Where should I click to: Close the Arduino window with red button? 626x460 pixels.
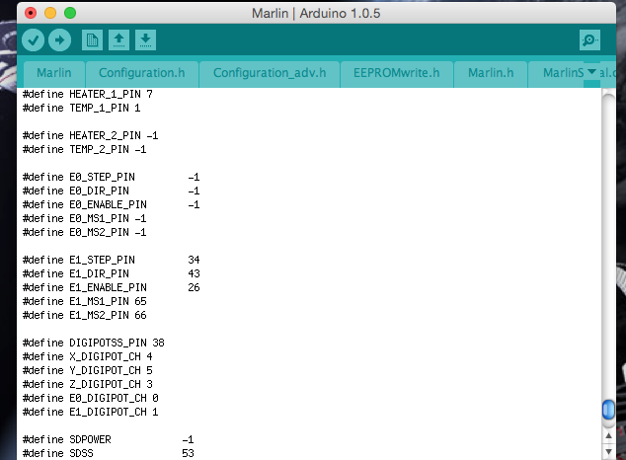(31, 13)
